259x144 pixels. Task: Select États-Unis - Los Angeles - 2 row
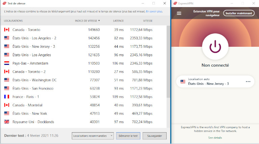click(x=83, y=38)
